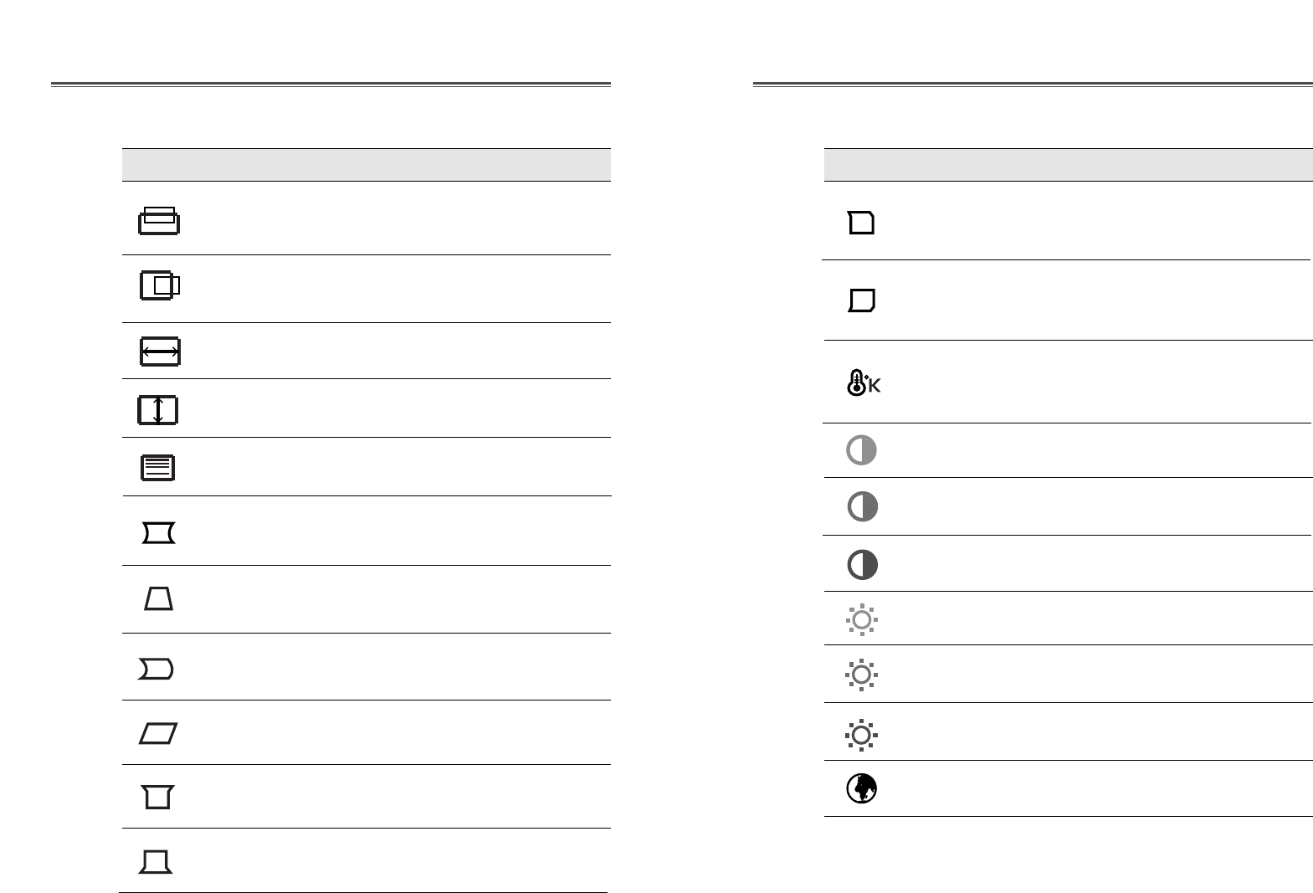This screenshot has height=893, width=1313.
Task: Select the horizontal position overlapping-rectangles icon
Action: [159, 285]
